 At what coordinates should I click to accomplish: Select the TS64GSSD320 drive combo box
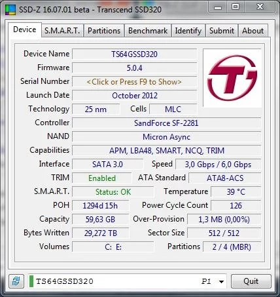pyautogui.click(x=128, y=281)
